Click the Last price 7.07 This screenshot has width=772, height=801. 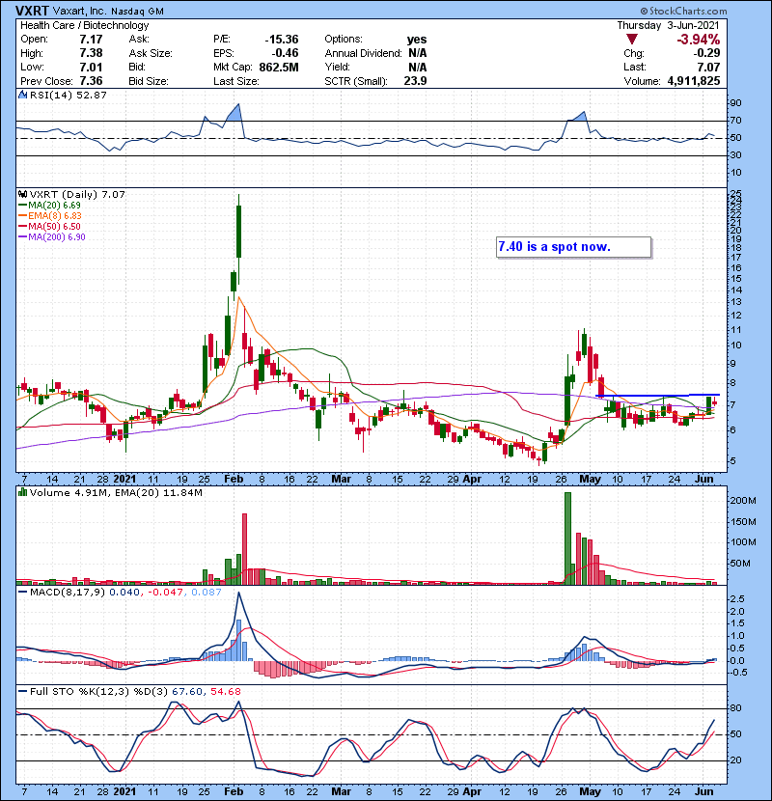click(x=708, y=67)
